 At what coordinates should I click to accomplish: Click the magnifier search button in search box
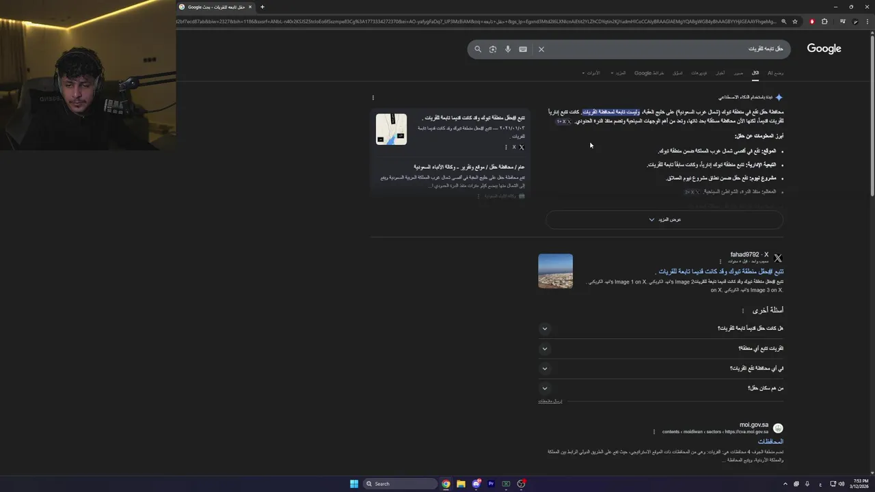point(478,49)
